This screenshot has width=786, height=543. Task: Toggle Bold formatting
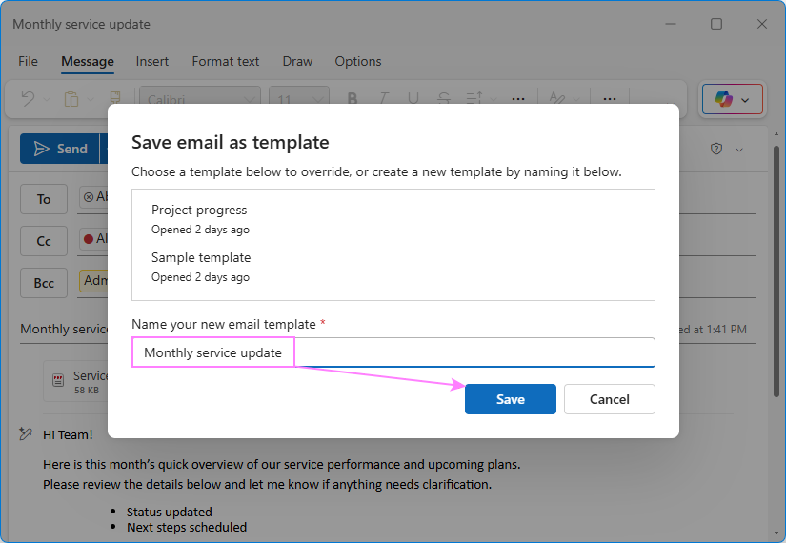(x=353, y=98)
